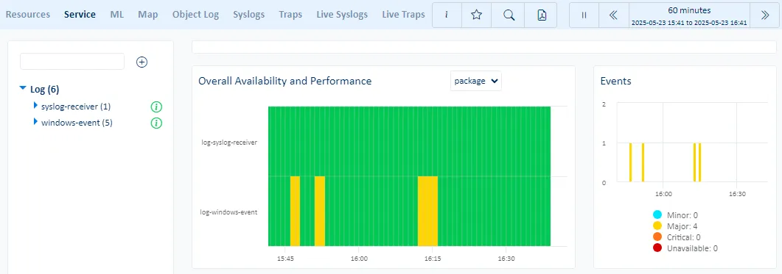Expand the windows-event (5) node
The image size is (782, 274).
click(x=35, y=121)
